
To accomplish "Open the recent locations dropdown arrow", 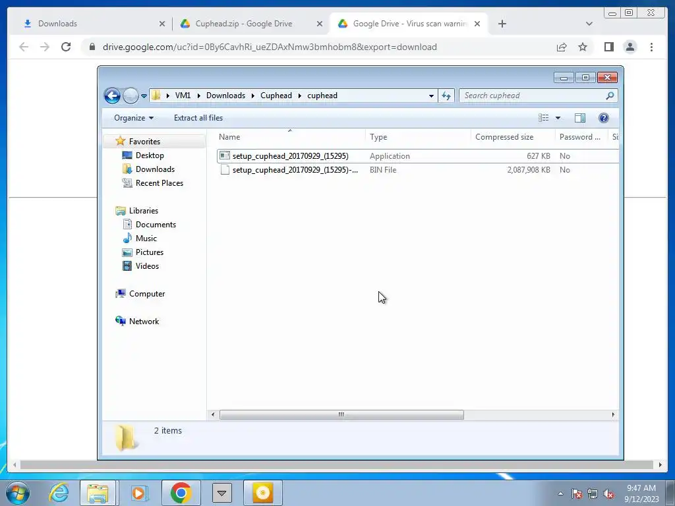I will (x=144, y=96).
